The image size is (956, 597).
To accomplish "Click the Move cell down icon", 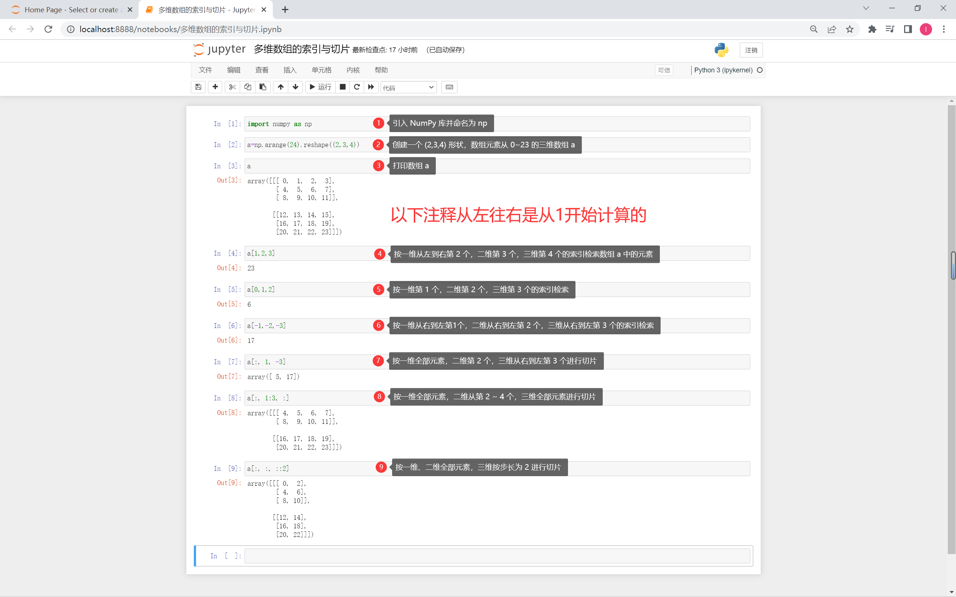I will [x=295, y=87].
